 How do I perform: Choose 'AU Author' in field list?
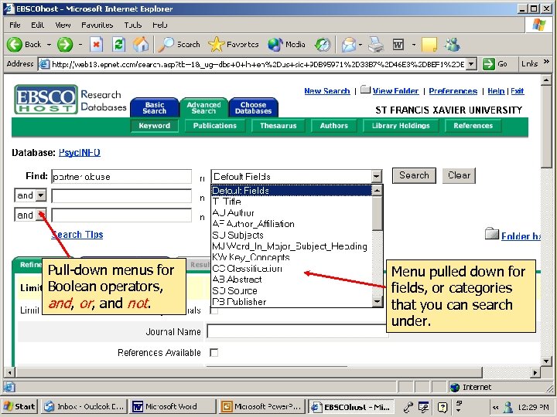click(292, 213)
